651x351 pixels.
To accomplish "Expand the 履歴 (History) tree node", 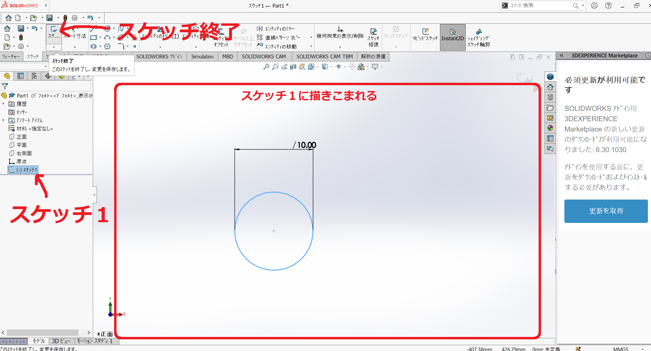I will (3, 104).
